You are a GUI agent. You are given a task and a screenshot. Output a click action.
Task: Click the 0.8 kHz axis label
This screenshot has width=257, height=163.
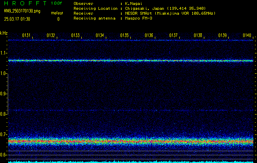click(3, 114)
